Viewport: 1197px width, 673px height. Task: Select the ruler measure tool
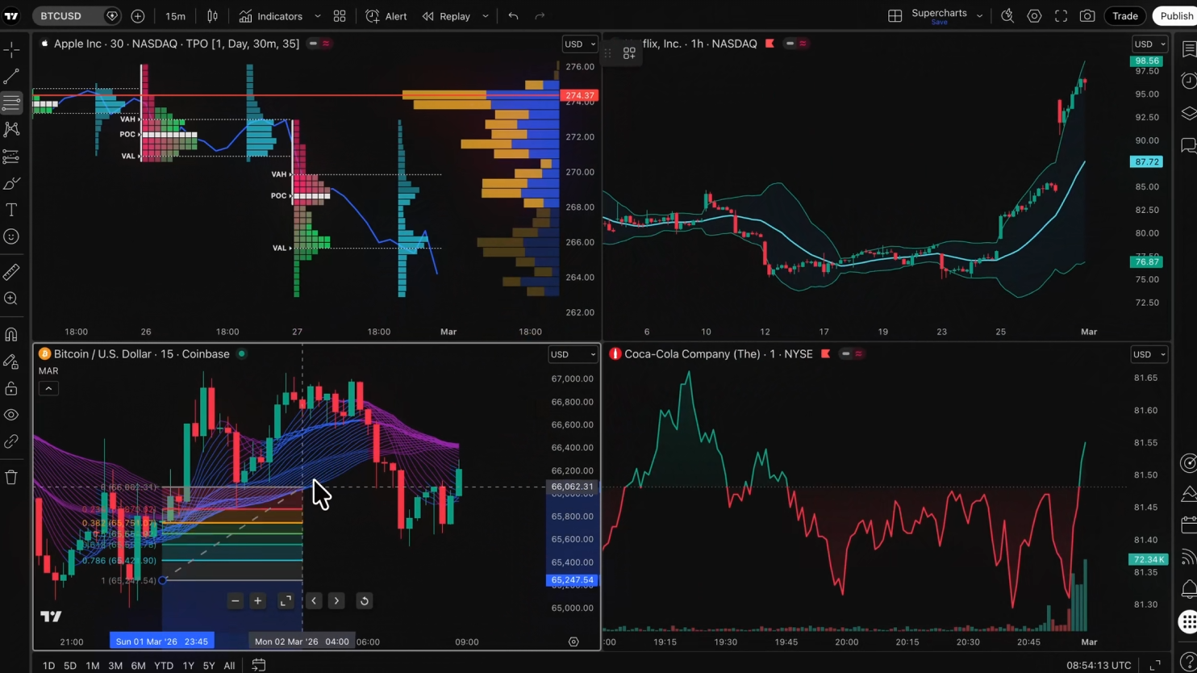11,272
